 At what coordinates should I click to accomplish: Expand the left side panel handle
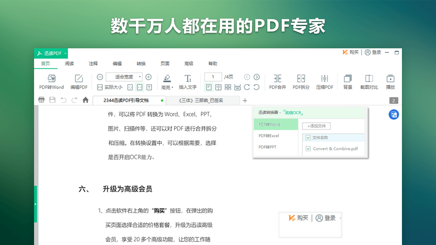coord(35,204)
